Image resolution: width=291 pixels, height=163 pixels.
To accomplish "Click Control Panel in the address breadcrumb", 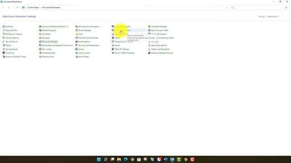I will click(x=33, y=8).
